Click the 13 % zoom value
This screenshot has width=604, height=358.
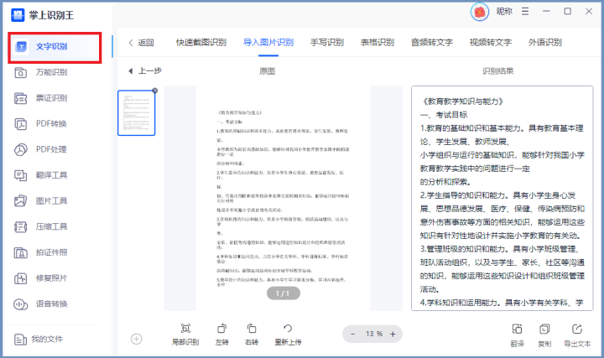[374, 334]
